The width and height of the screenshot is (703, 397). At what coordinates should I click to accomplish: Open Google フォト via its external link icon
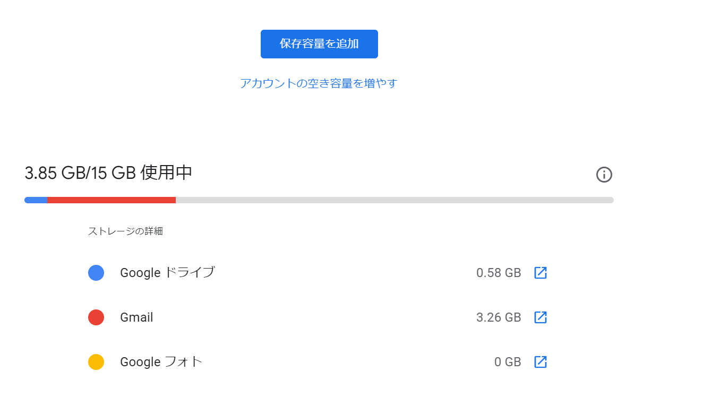[540, 362]
